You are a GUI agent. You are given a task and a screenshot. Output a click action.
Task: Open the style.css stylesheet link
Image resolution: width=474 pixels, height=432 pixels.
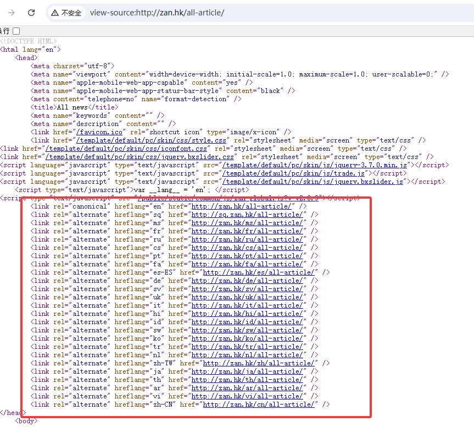pyautogui.click(x=151, y=140)
